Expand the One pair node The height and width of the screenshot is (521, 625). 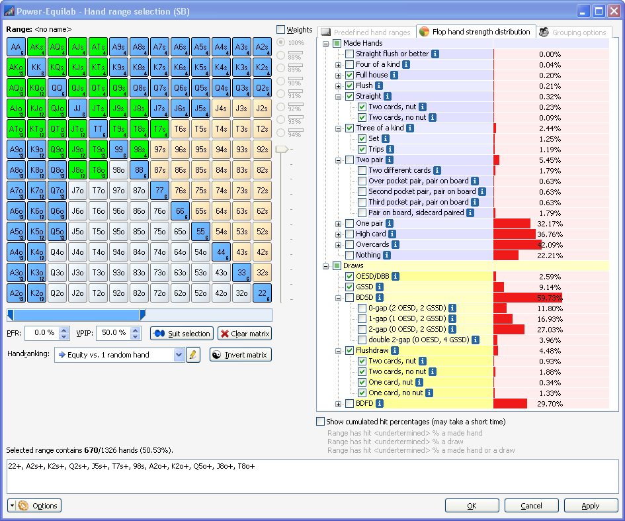pyautogui.click(x=338, y=224)
